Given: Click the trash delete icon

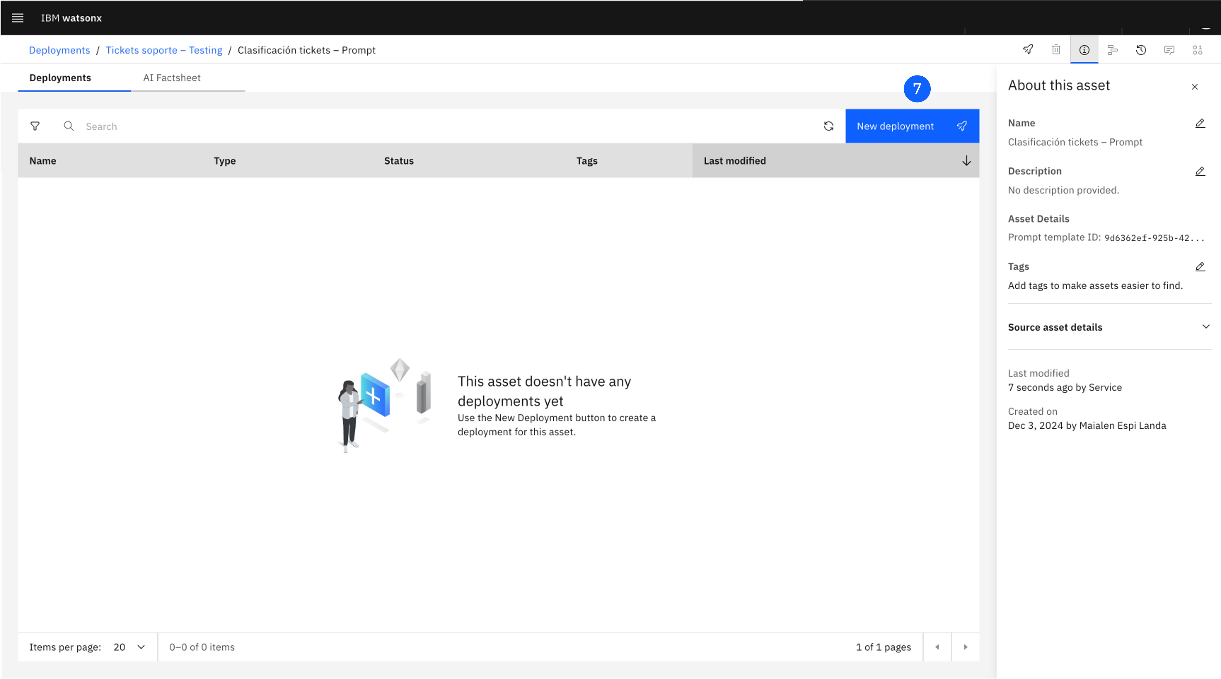Looking at the screenshot, I should [x=1056, y=50].
